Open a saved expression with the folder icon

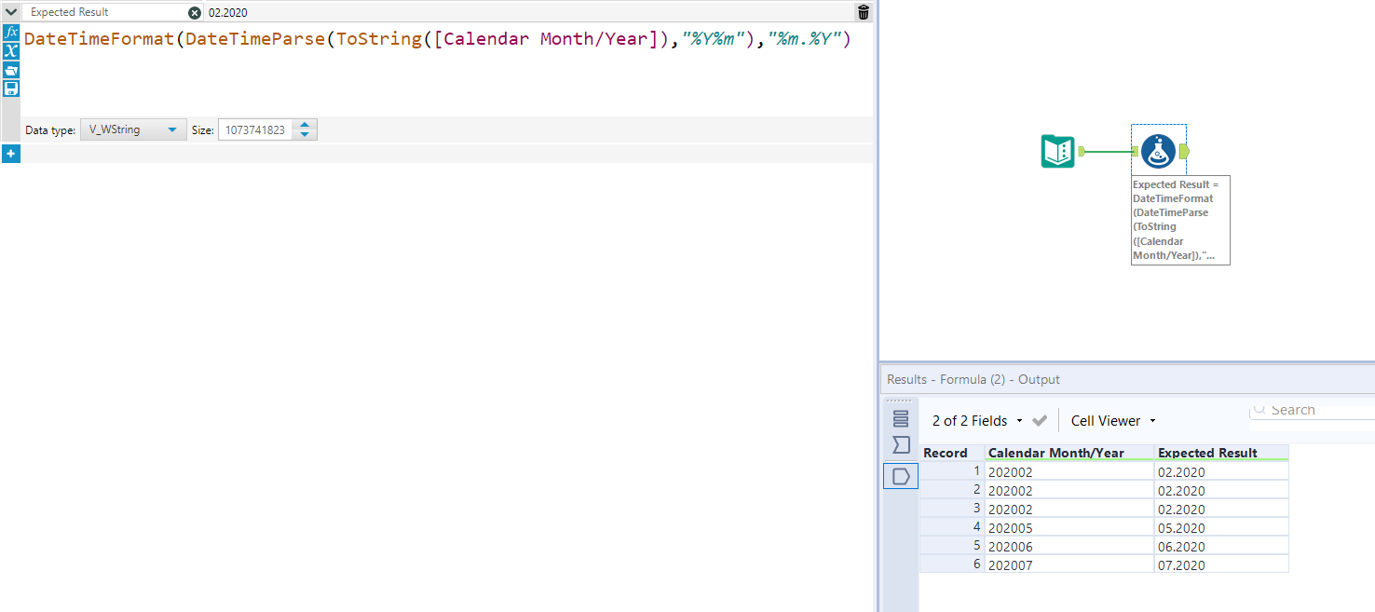(11, 70)
